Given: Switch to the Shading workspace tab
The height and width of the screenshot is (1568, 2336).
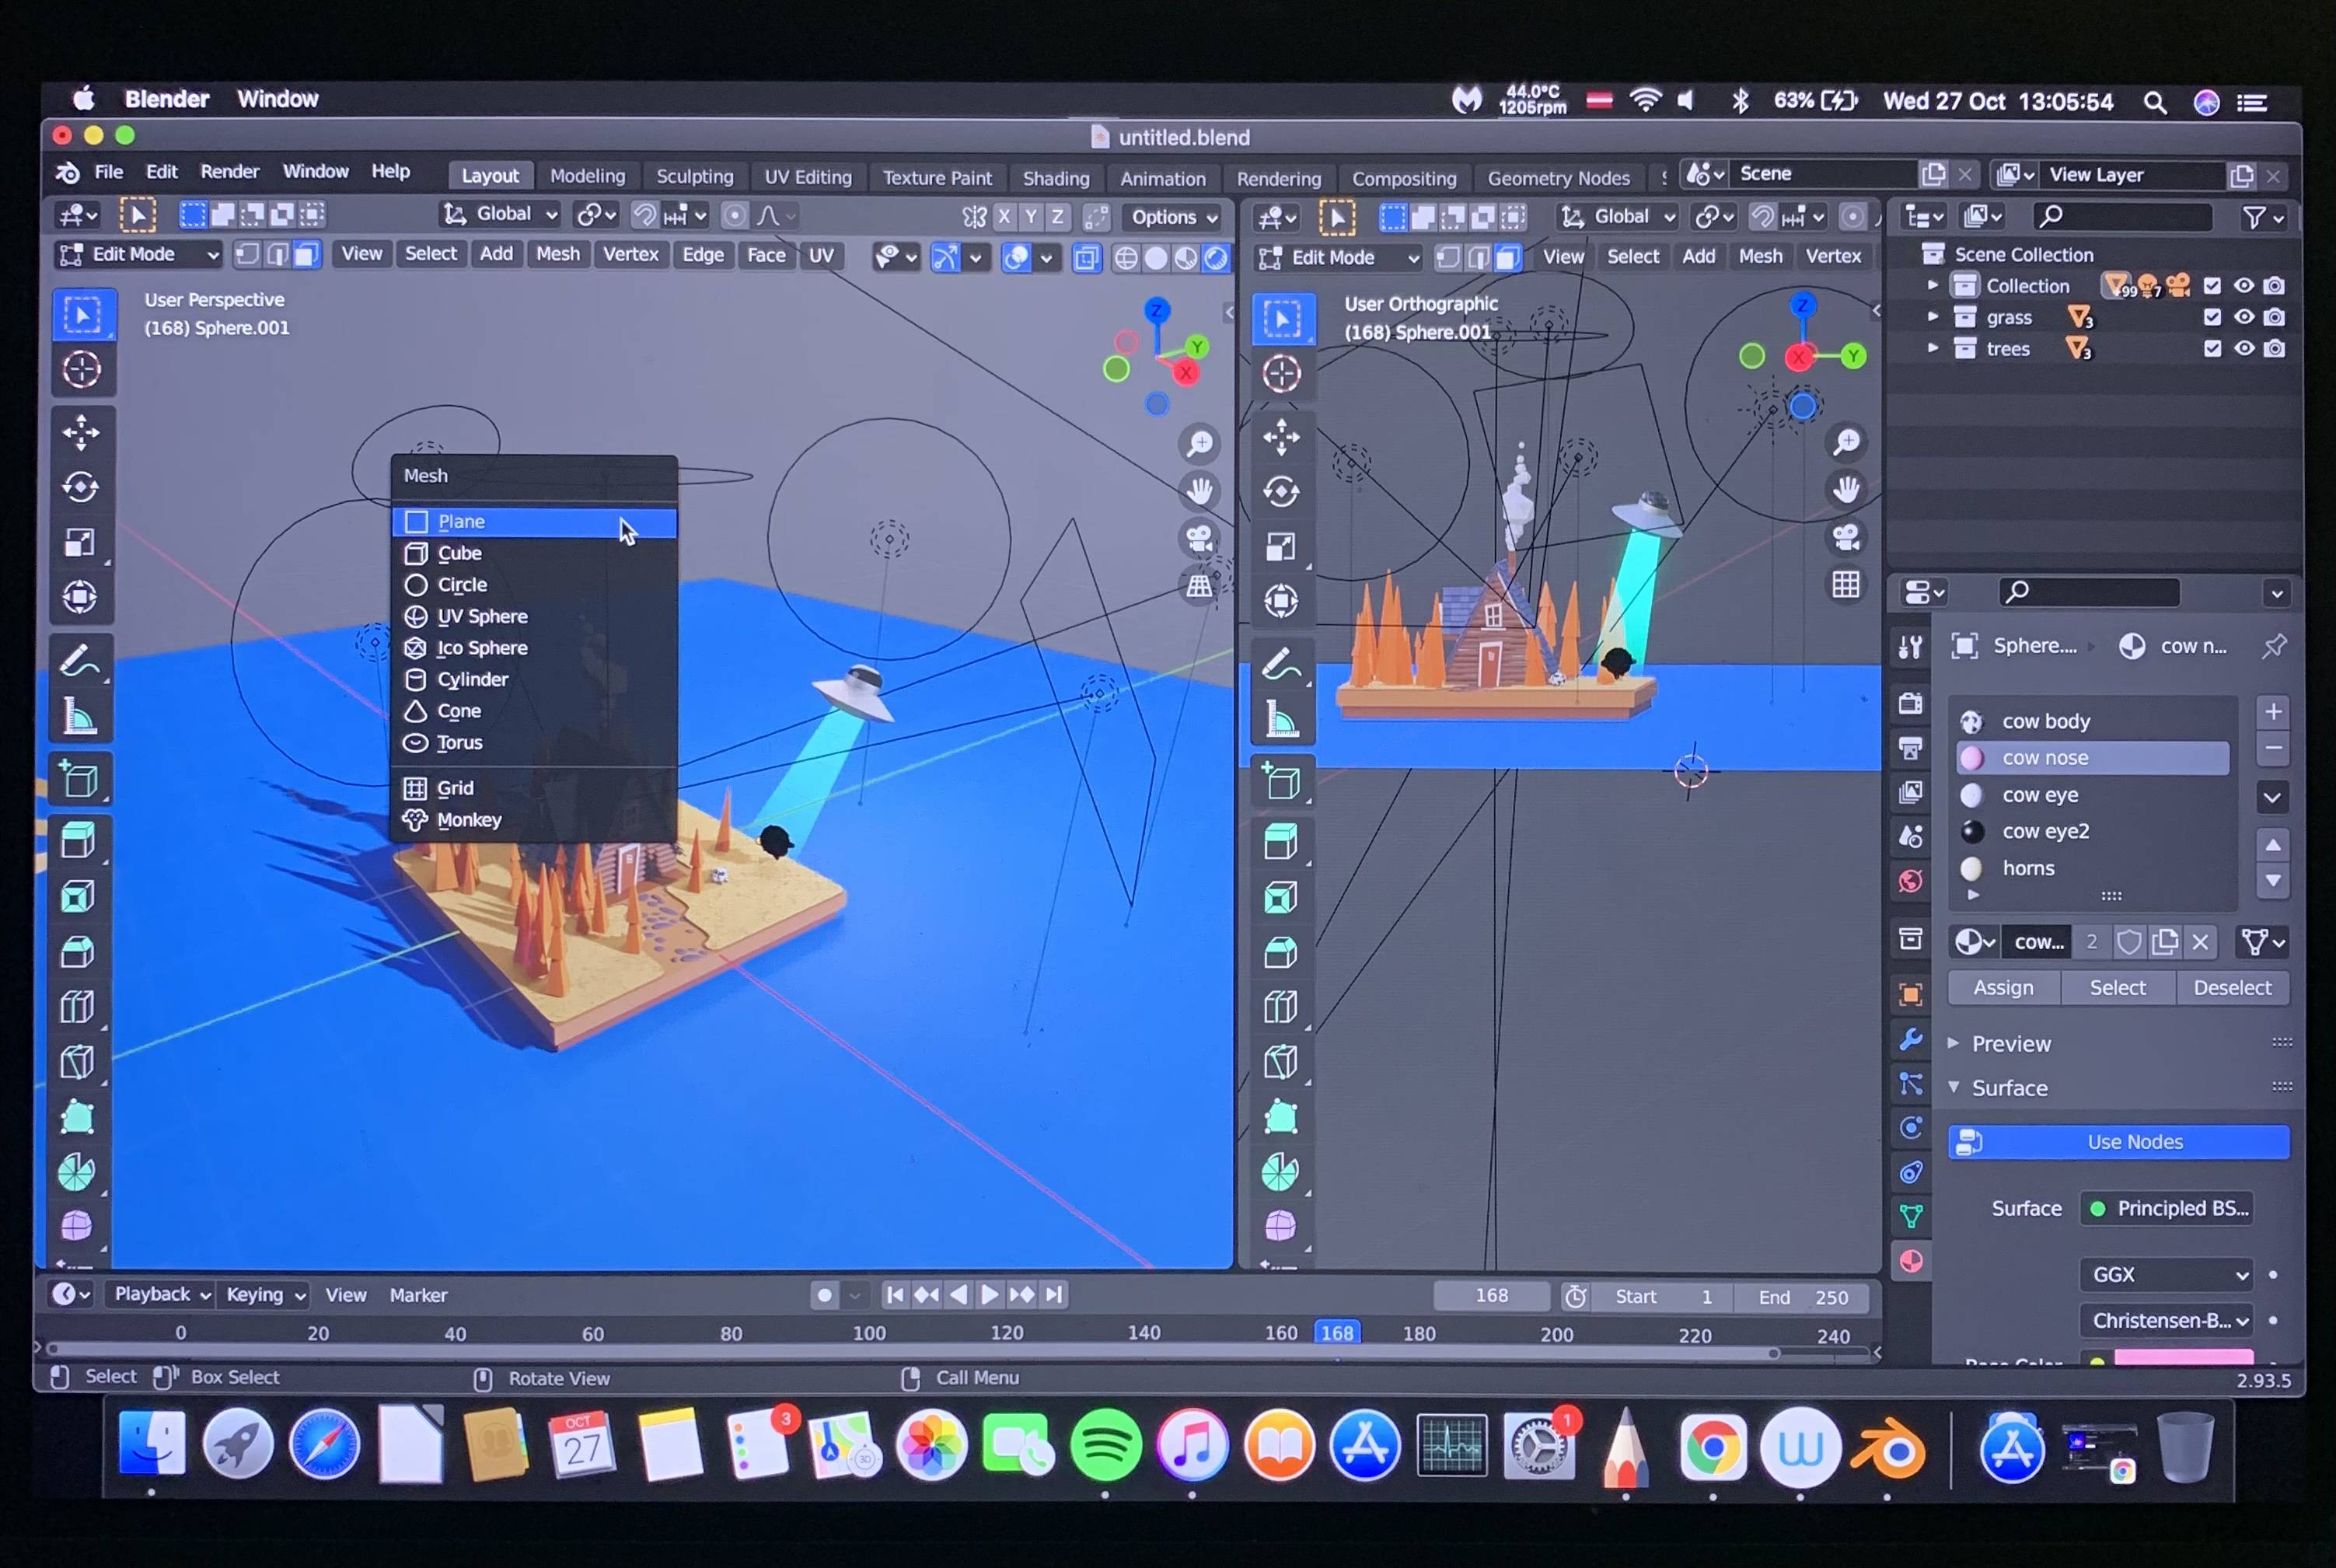Looking at the screenshot, I should (1056, 179).
